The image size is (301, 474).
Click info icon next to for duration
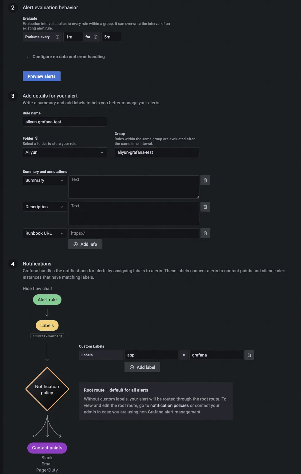pos(96,37)
